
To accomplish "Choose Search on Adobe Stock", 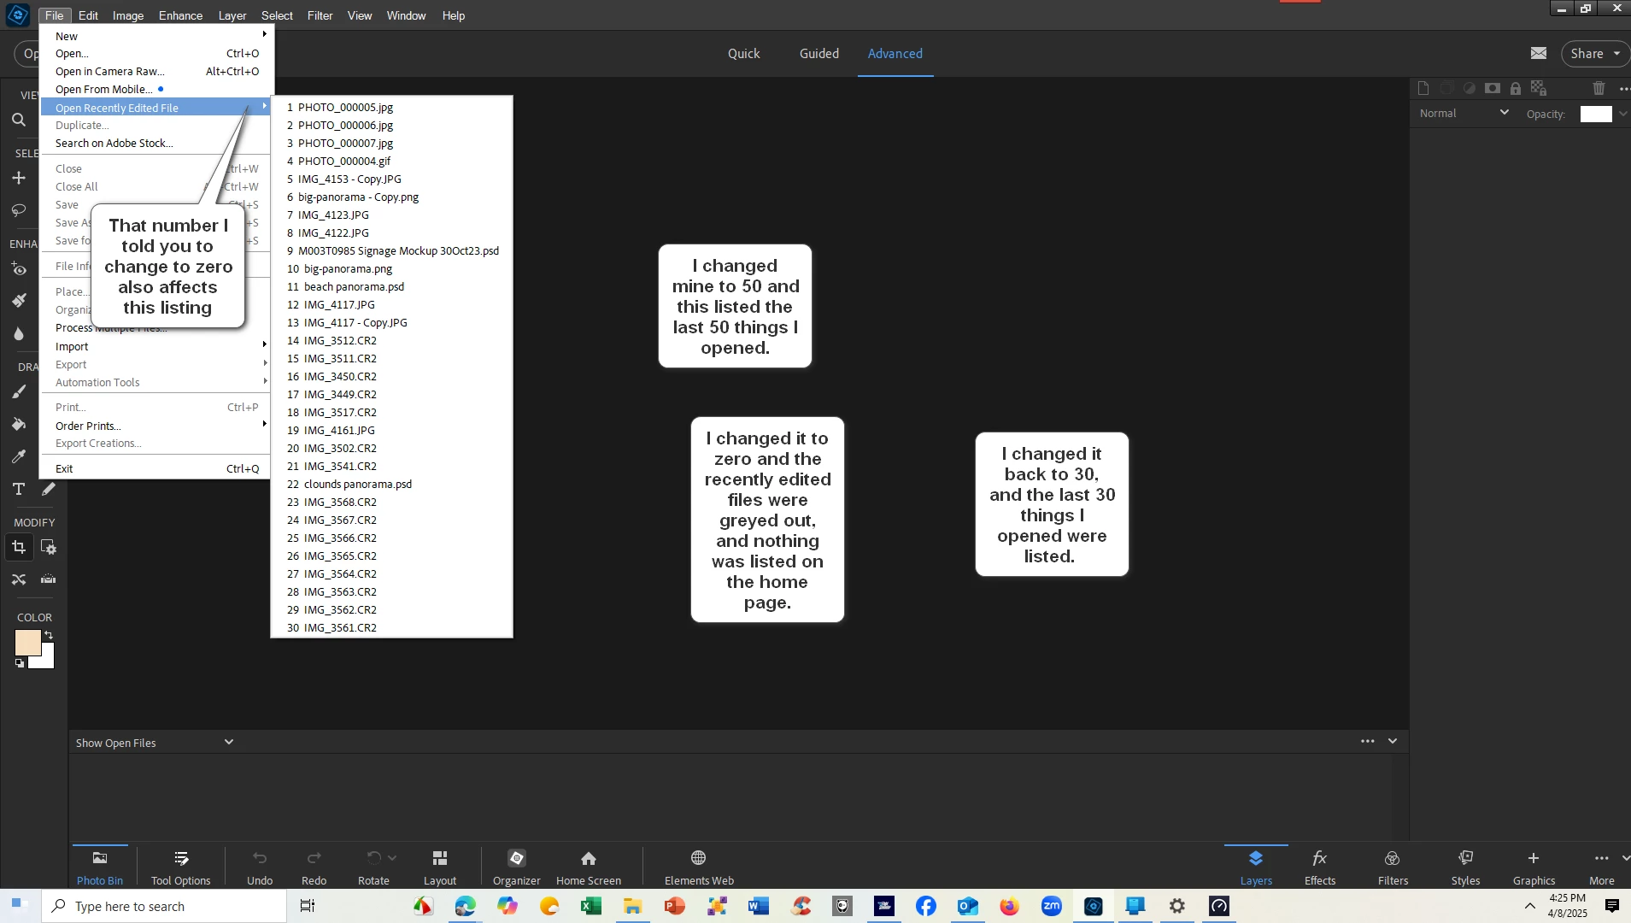I will tap(155, 143).
